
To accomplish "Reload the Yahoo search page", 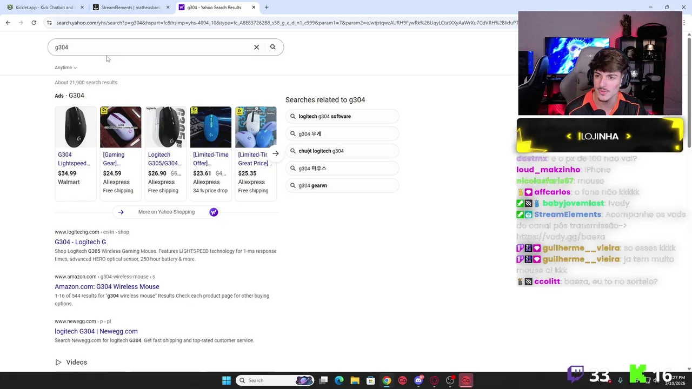I will click(x=34, y=23).
